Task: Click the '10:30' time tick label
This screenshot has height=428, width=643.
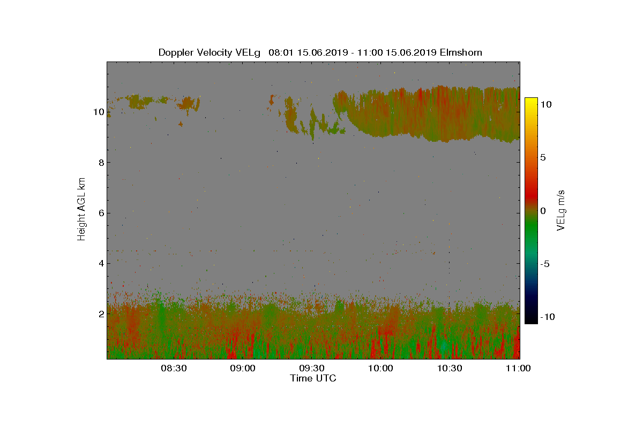Action: 450,368
